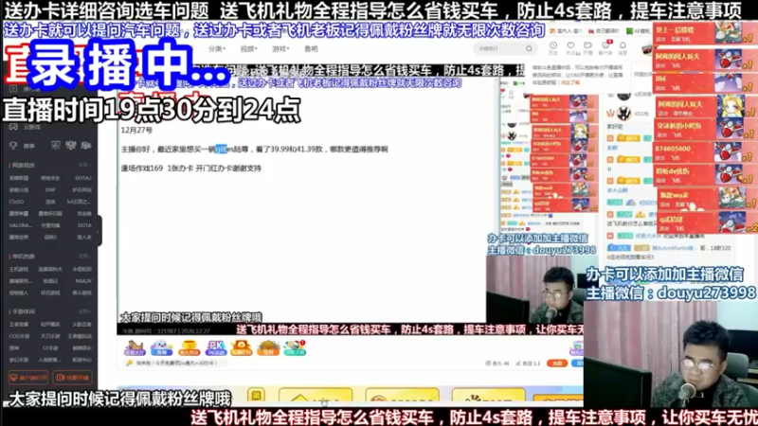Click the highlighted word in the question line
This screenshot has width=758, height=426.
[x=221, y=150]
